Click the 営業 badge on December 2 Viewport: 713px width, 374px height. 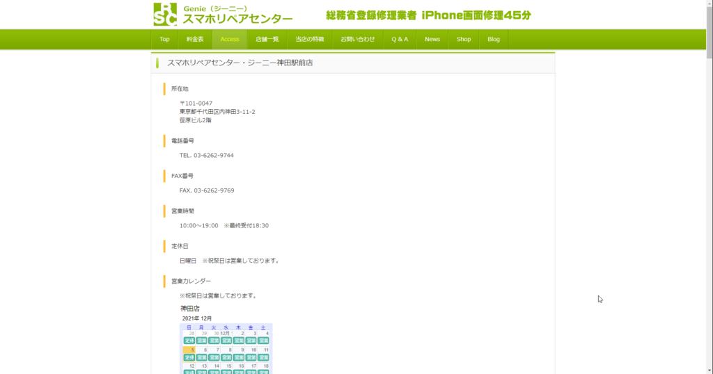coord(239,341)
